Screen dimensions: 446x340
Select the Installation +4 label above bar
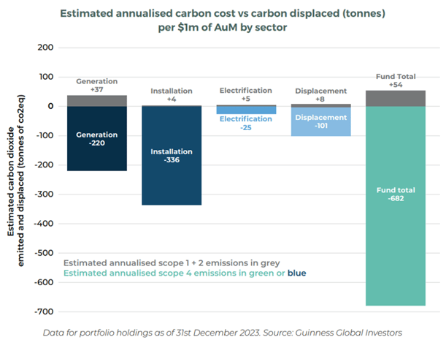[x=172, y=95]
